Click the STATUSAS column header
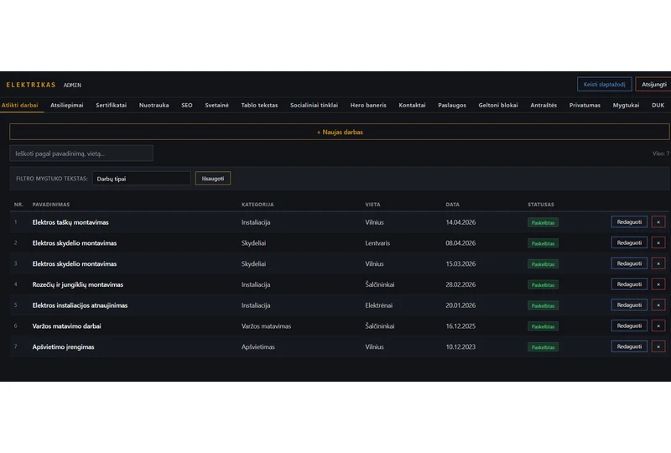 [541, 205]
